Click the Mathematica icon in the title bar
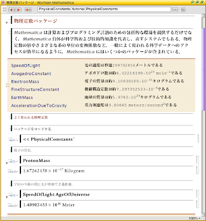Viewport: 206px width, 221px height. pos(3,2)
